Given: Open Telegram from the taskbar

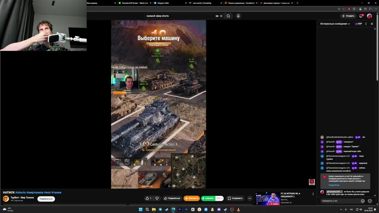Looking at the screenshot, I should [x=160, y=209].
